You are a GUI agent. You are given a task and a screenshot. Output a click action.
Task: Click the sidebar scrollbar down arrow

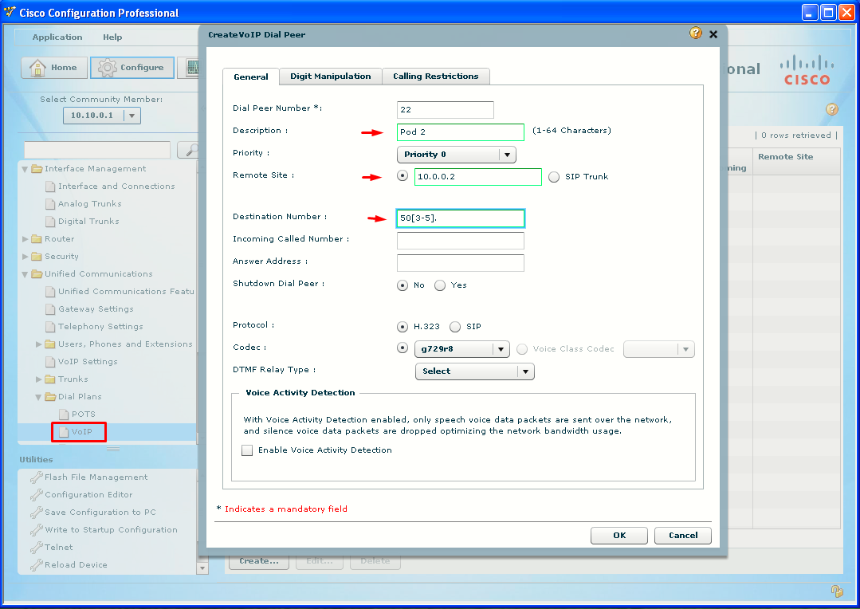click(202, 568)
